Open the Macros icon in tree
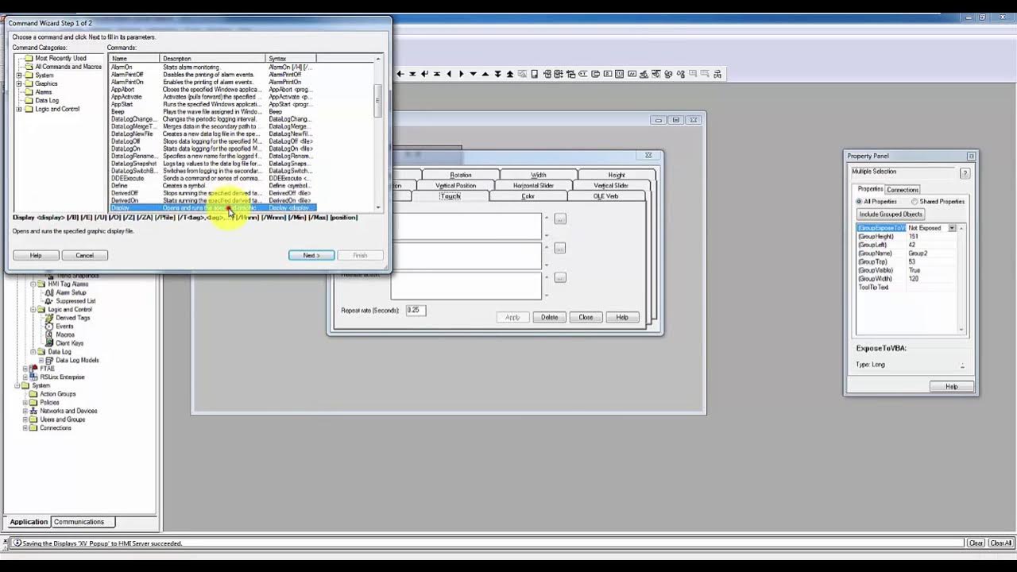The image size is (1017, 572). pos(49,334)
